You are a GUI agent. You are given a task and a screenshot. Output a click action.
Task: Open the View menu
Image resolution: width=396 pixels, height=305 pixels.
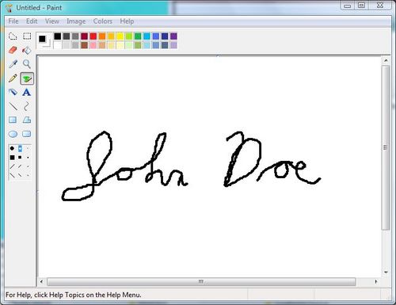coord(52,21)
